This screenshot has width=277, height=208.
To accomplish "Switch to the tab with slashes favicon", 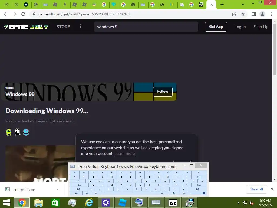I will pos(162,5).
